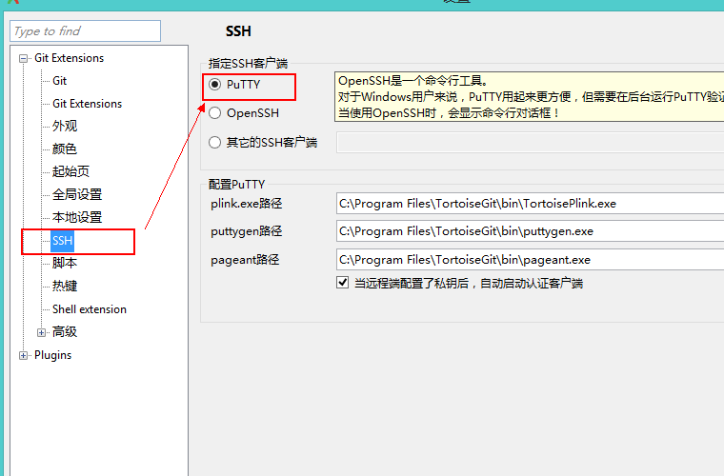
Task: Collapse the Git Extensions tree node
Action: click(x=24, y=58)
